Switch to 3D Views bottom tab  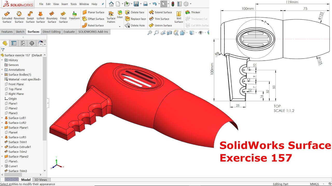41,180
